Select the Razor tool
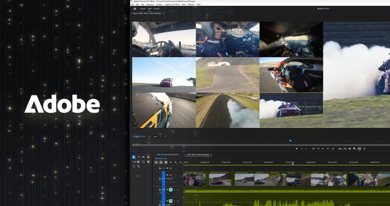The image size is (390, 206). pos(148,157)
